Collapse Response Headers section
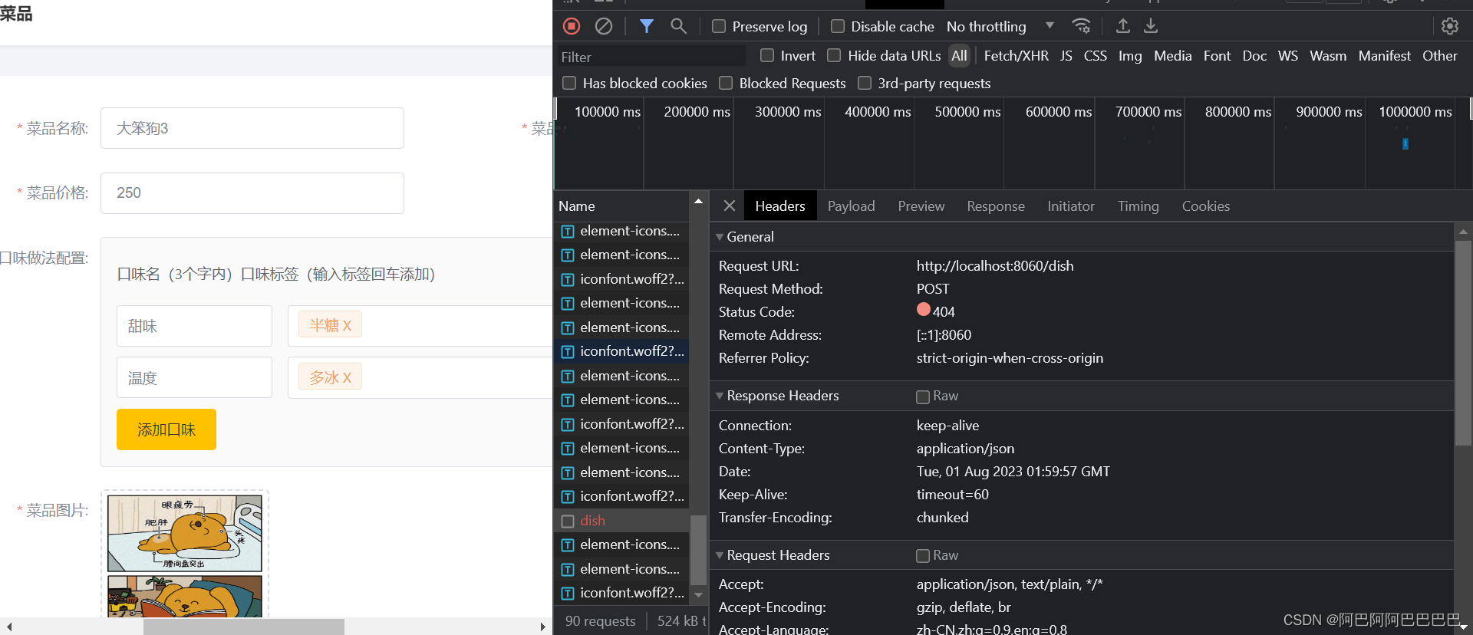This screenshot has width=1473, height=635. click(720, 396)
